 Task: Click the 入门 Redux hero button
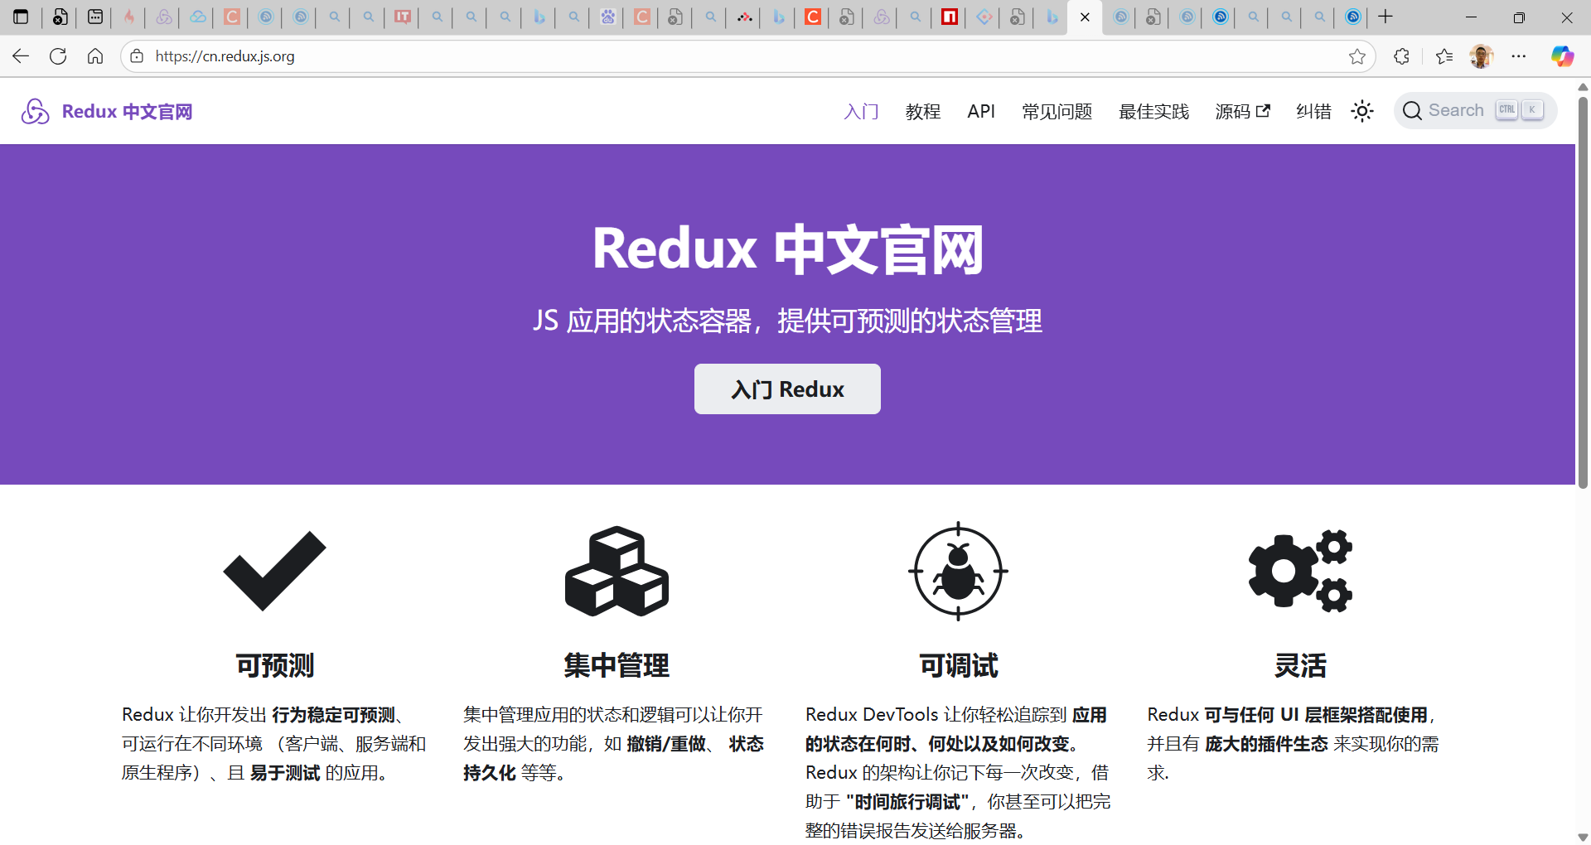[x=787, y=389]
